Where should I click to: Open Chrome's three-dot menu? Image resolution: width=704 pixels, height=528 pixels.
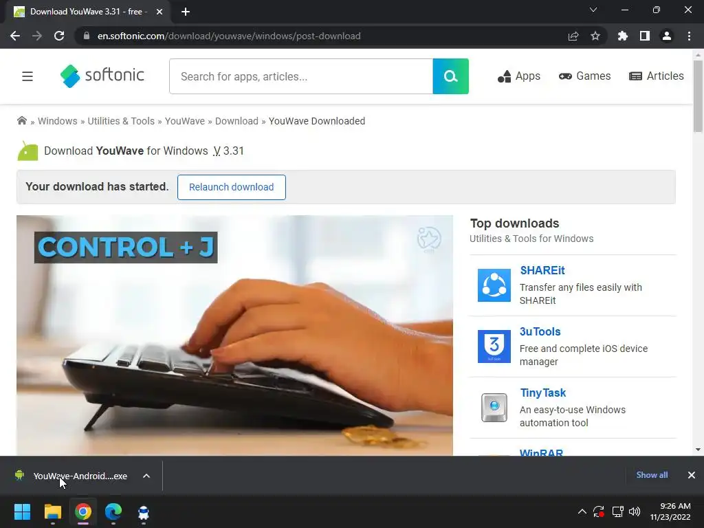point(689,36)
